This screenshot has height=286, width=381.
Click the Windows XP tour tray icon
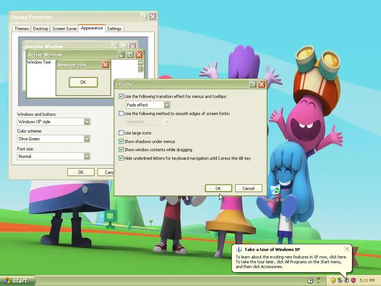point(346,280)
